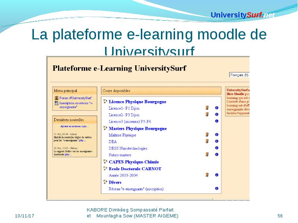Open the Licence Physique Bourgogne category

pyautogui.click(x=137, y=101)
